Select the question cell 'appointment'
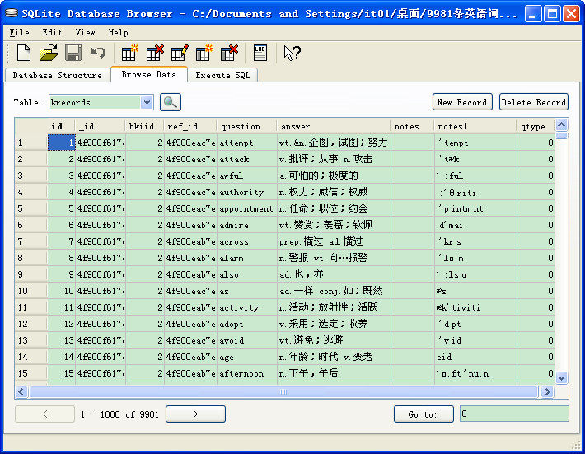Viewport: 585px width, 454px height. tap(246, 208)
